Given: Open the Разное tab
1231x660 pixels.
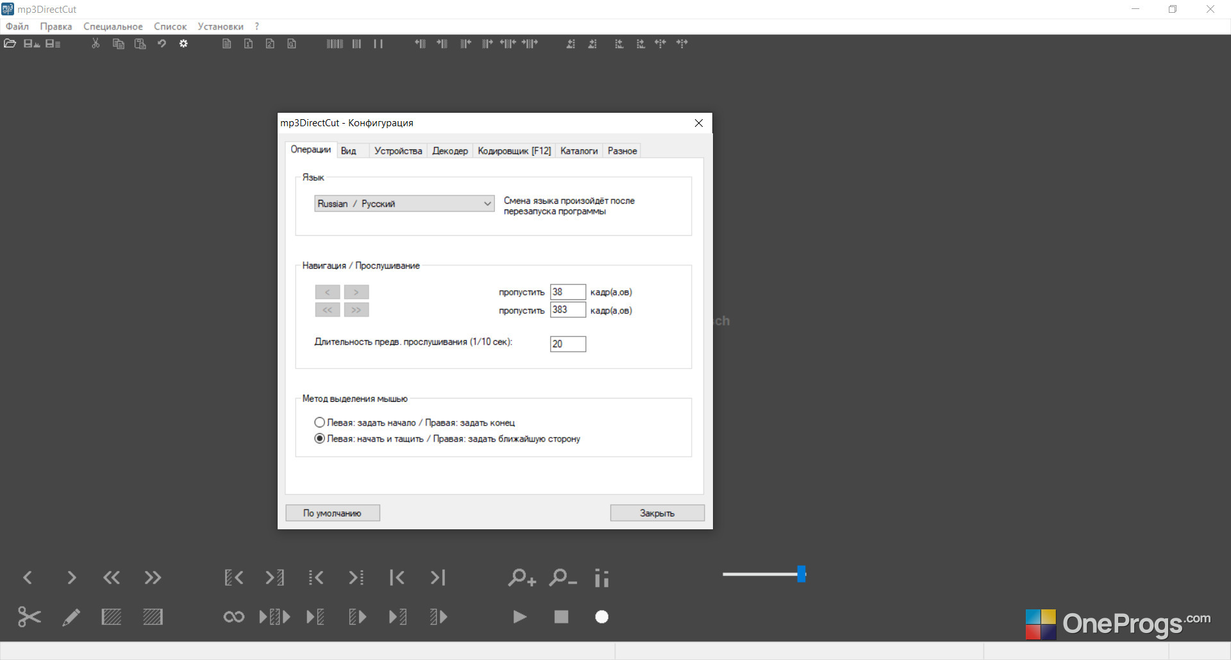Looking at the screenshot, I should point(622,151).
